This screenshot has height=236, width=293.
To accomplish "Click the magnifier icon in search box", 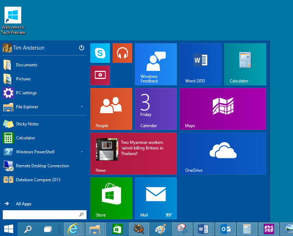I will [81, 214].
